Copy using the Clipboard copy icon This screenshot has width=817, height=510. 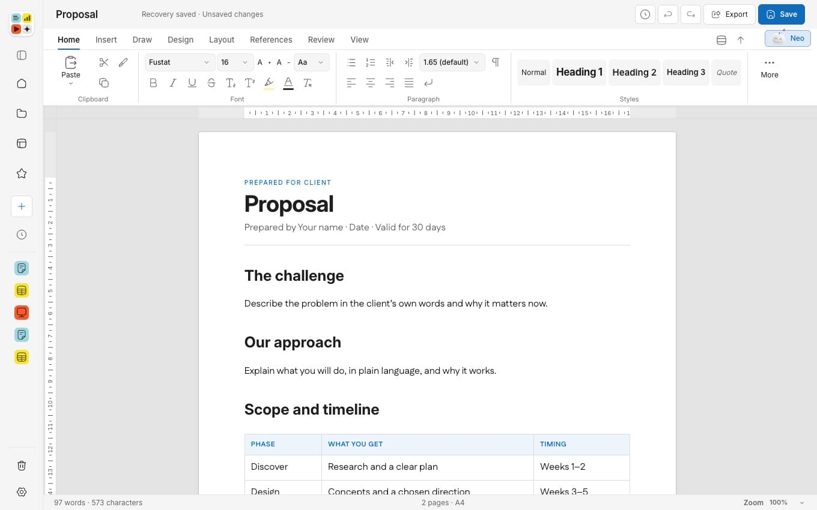(x=104, y=83)
